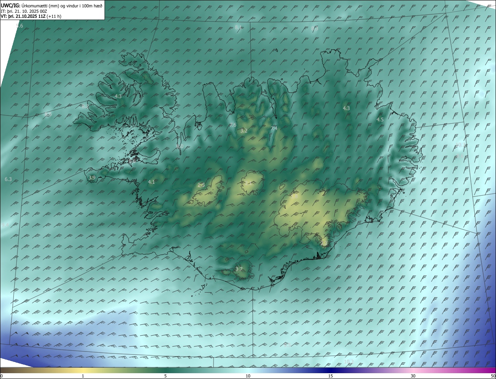The width and height of the screenshot is (496, 379).
Task: Click the color scale label 50
Action: tap(493, 376)
